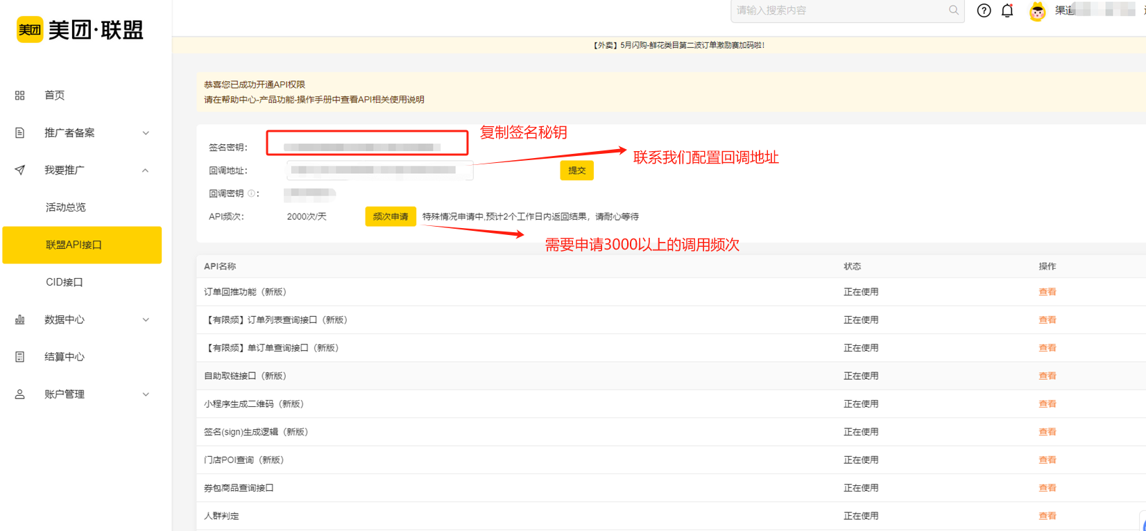Click the 操作 column header
The width and height of the screenshot is (1146, 531).
point(1047,266)
